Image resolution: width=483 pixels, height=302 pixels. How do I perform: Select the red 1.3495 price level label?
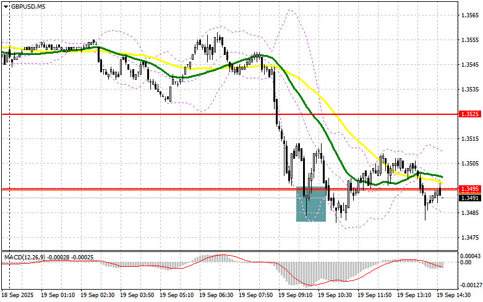(x=470, y=188)
